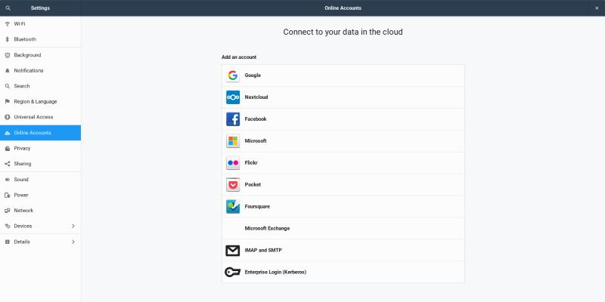The width and height of the screenshot is (605, 302).
Task: Click the IMAP and SMTP envelope icon
Action: point(233,251)
